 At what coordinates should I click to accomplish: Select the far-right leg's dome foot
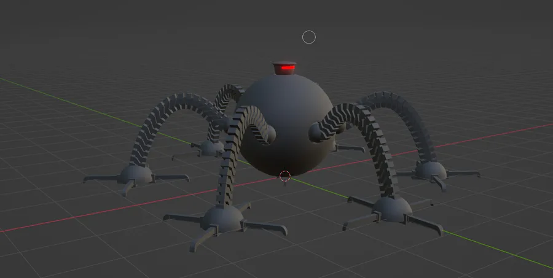coord(430,170)
